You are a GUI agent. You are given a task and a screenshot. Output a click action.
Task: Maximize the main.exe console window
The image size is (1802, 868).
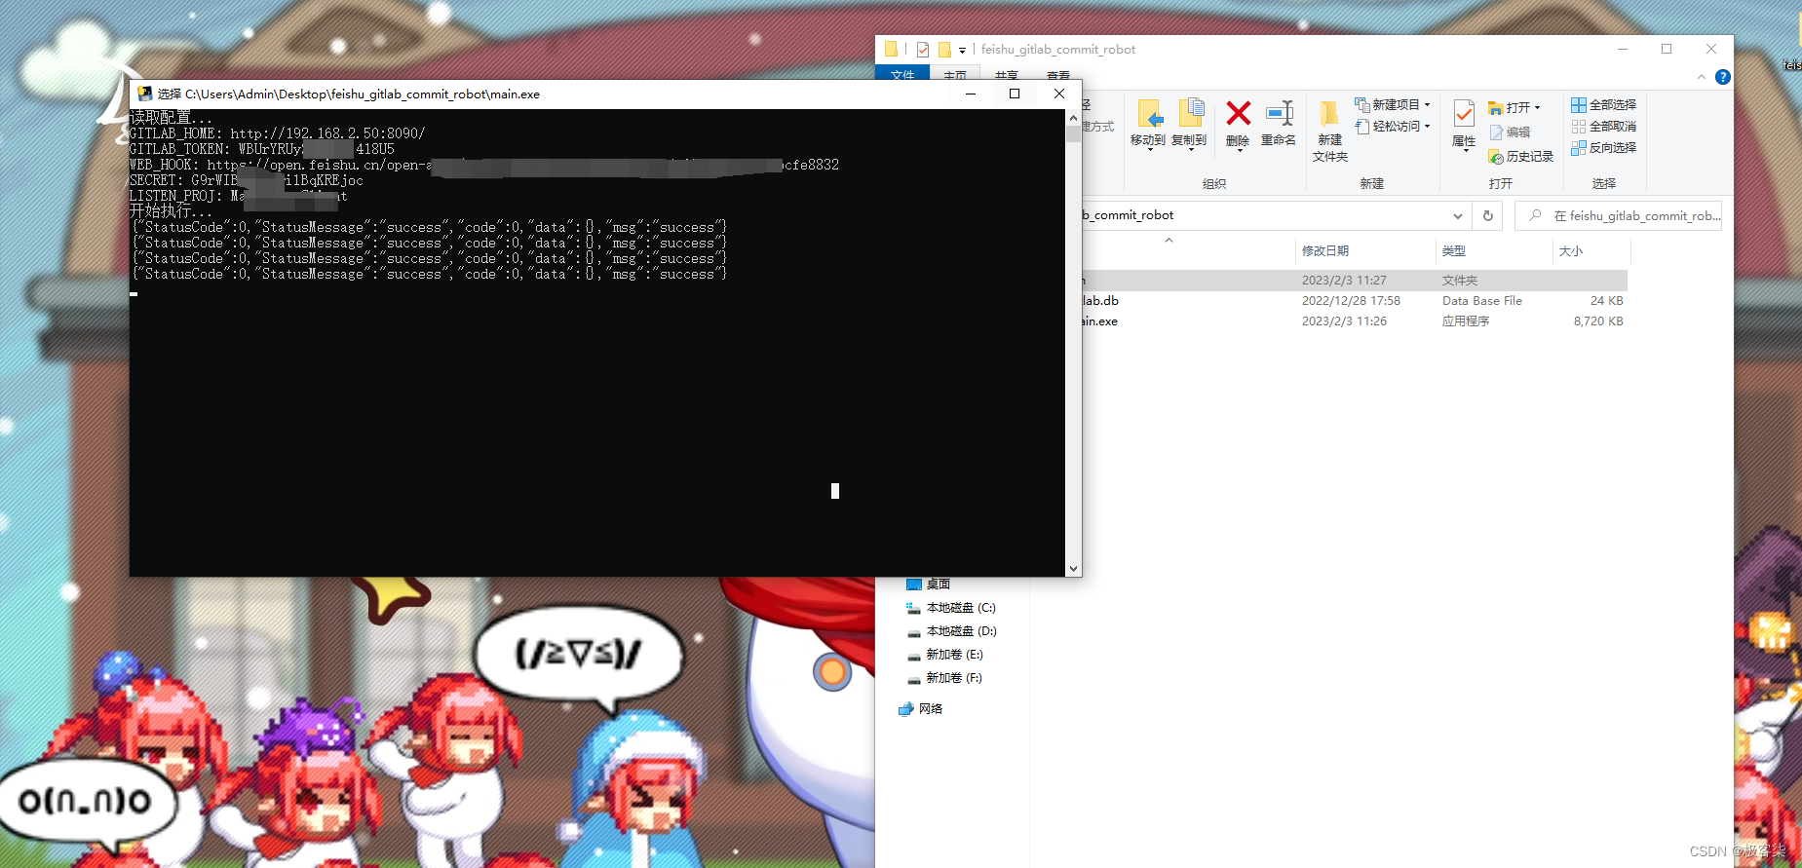point(1015,94)
